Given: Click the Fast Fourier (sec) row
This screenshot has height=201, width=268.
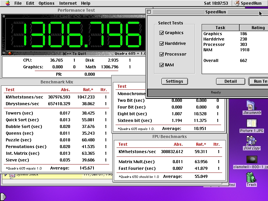Looking at the screenshot, I should [169, 169].
